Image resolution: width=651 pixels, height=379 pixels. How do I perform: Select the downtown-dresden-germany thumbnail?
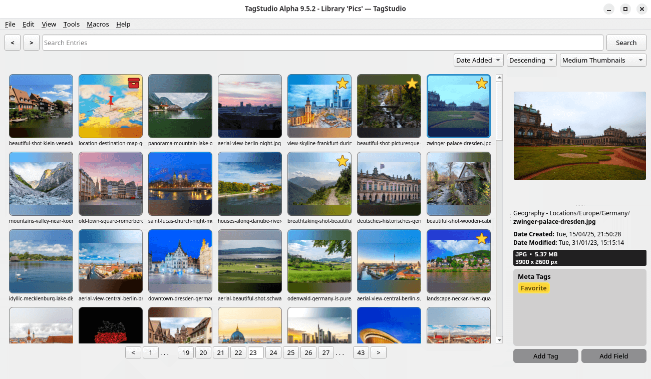click(180, 261)
